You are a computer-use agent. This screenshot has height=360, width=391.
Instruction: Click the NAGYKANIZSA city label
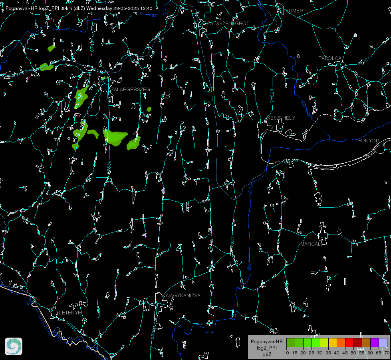pyautogui.click(x=183, y=296)
